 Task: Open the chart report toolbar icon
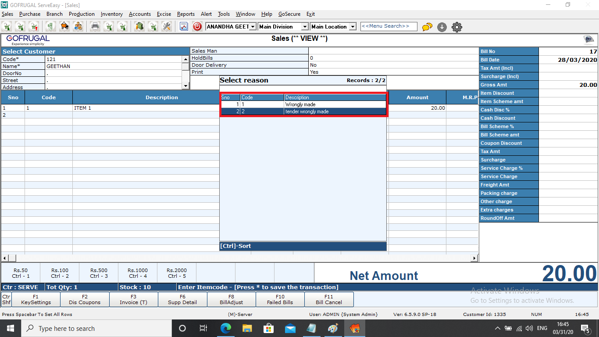(x=184, y=27)
